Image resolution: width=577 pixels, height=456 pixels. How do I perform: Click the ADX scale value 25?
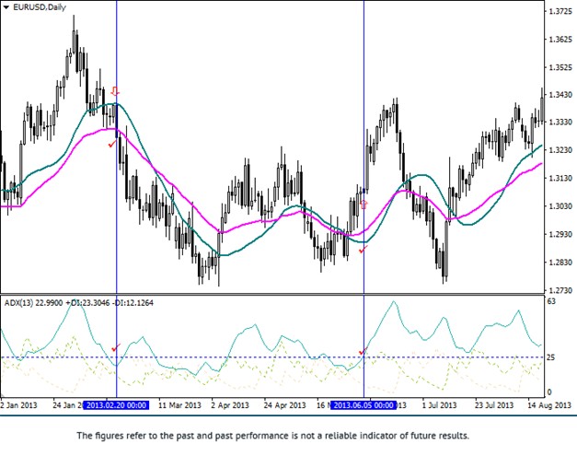[551, 357]
